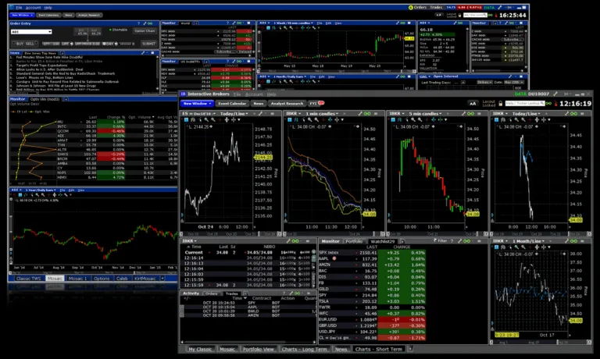Viewport: 600px width, 359px height.
Task: Switch to Options tab in back window
Action: coord(102,279)
